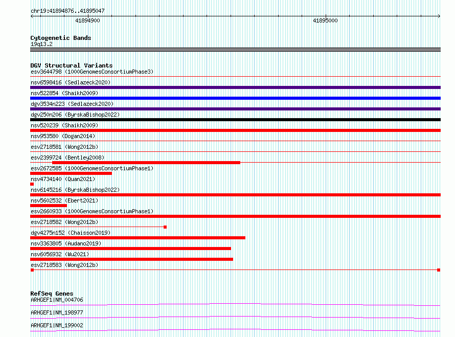Click variant label esv2399724 (Bentley2008)
455x337 pixels.
point(67,158)
